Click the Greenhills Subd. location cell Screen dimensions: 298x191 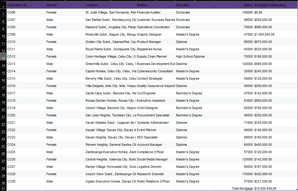[111, 64]
